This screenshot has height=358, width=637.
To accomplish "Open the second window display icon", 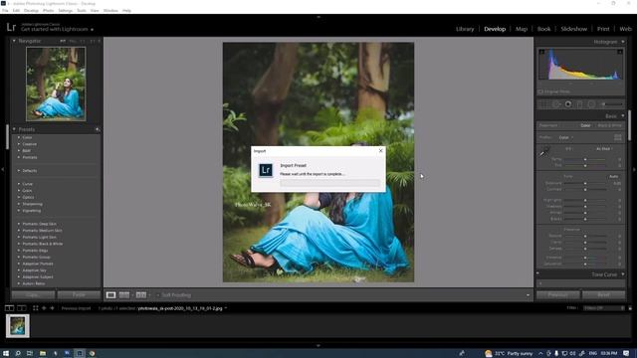I will pyautogui.click(x=22, y=308).
